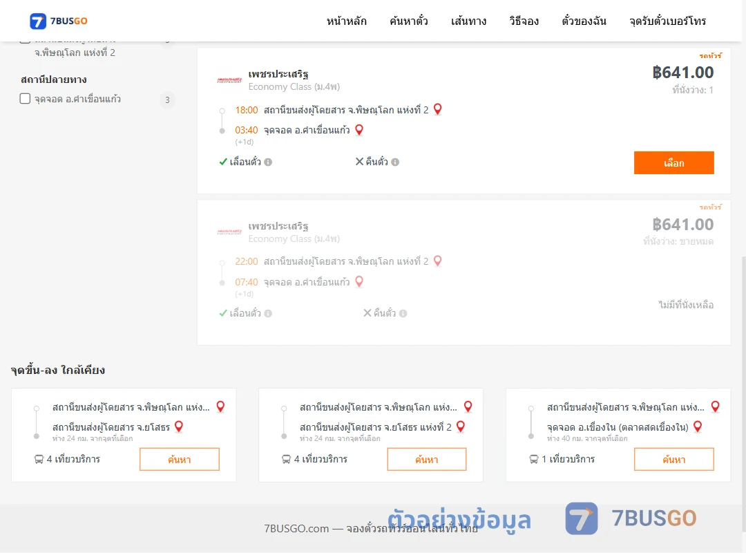Open ตั๋วของฉัน in the navigation

tap(584, 21)
